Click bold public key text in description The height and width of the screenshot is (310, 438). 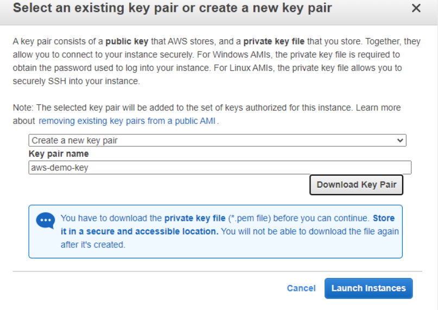tap(127, 41)
